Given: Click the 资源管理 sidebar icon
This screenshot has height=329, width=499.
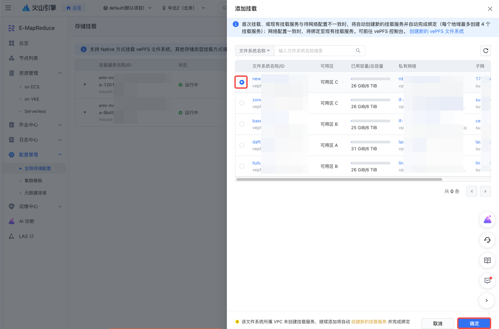Looking at the screenshot, I should [x=12, y=73].
